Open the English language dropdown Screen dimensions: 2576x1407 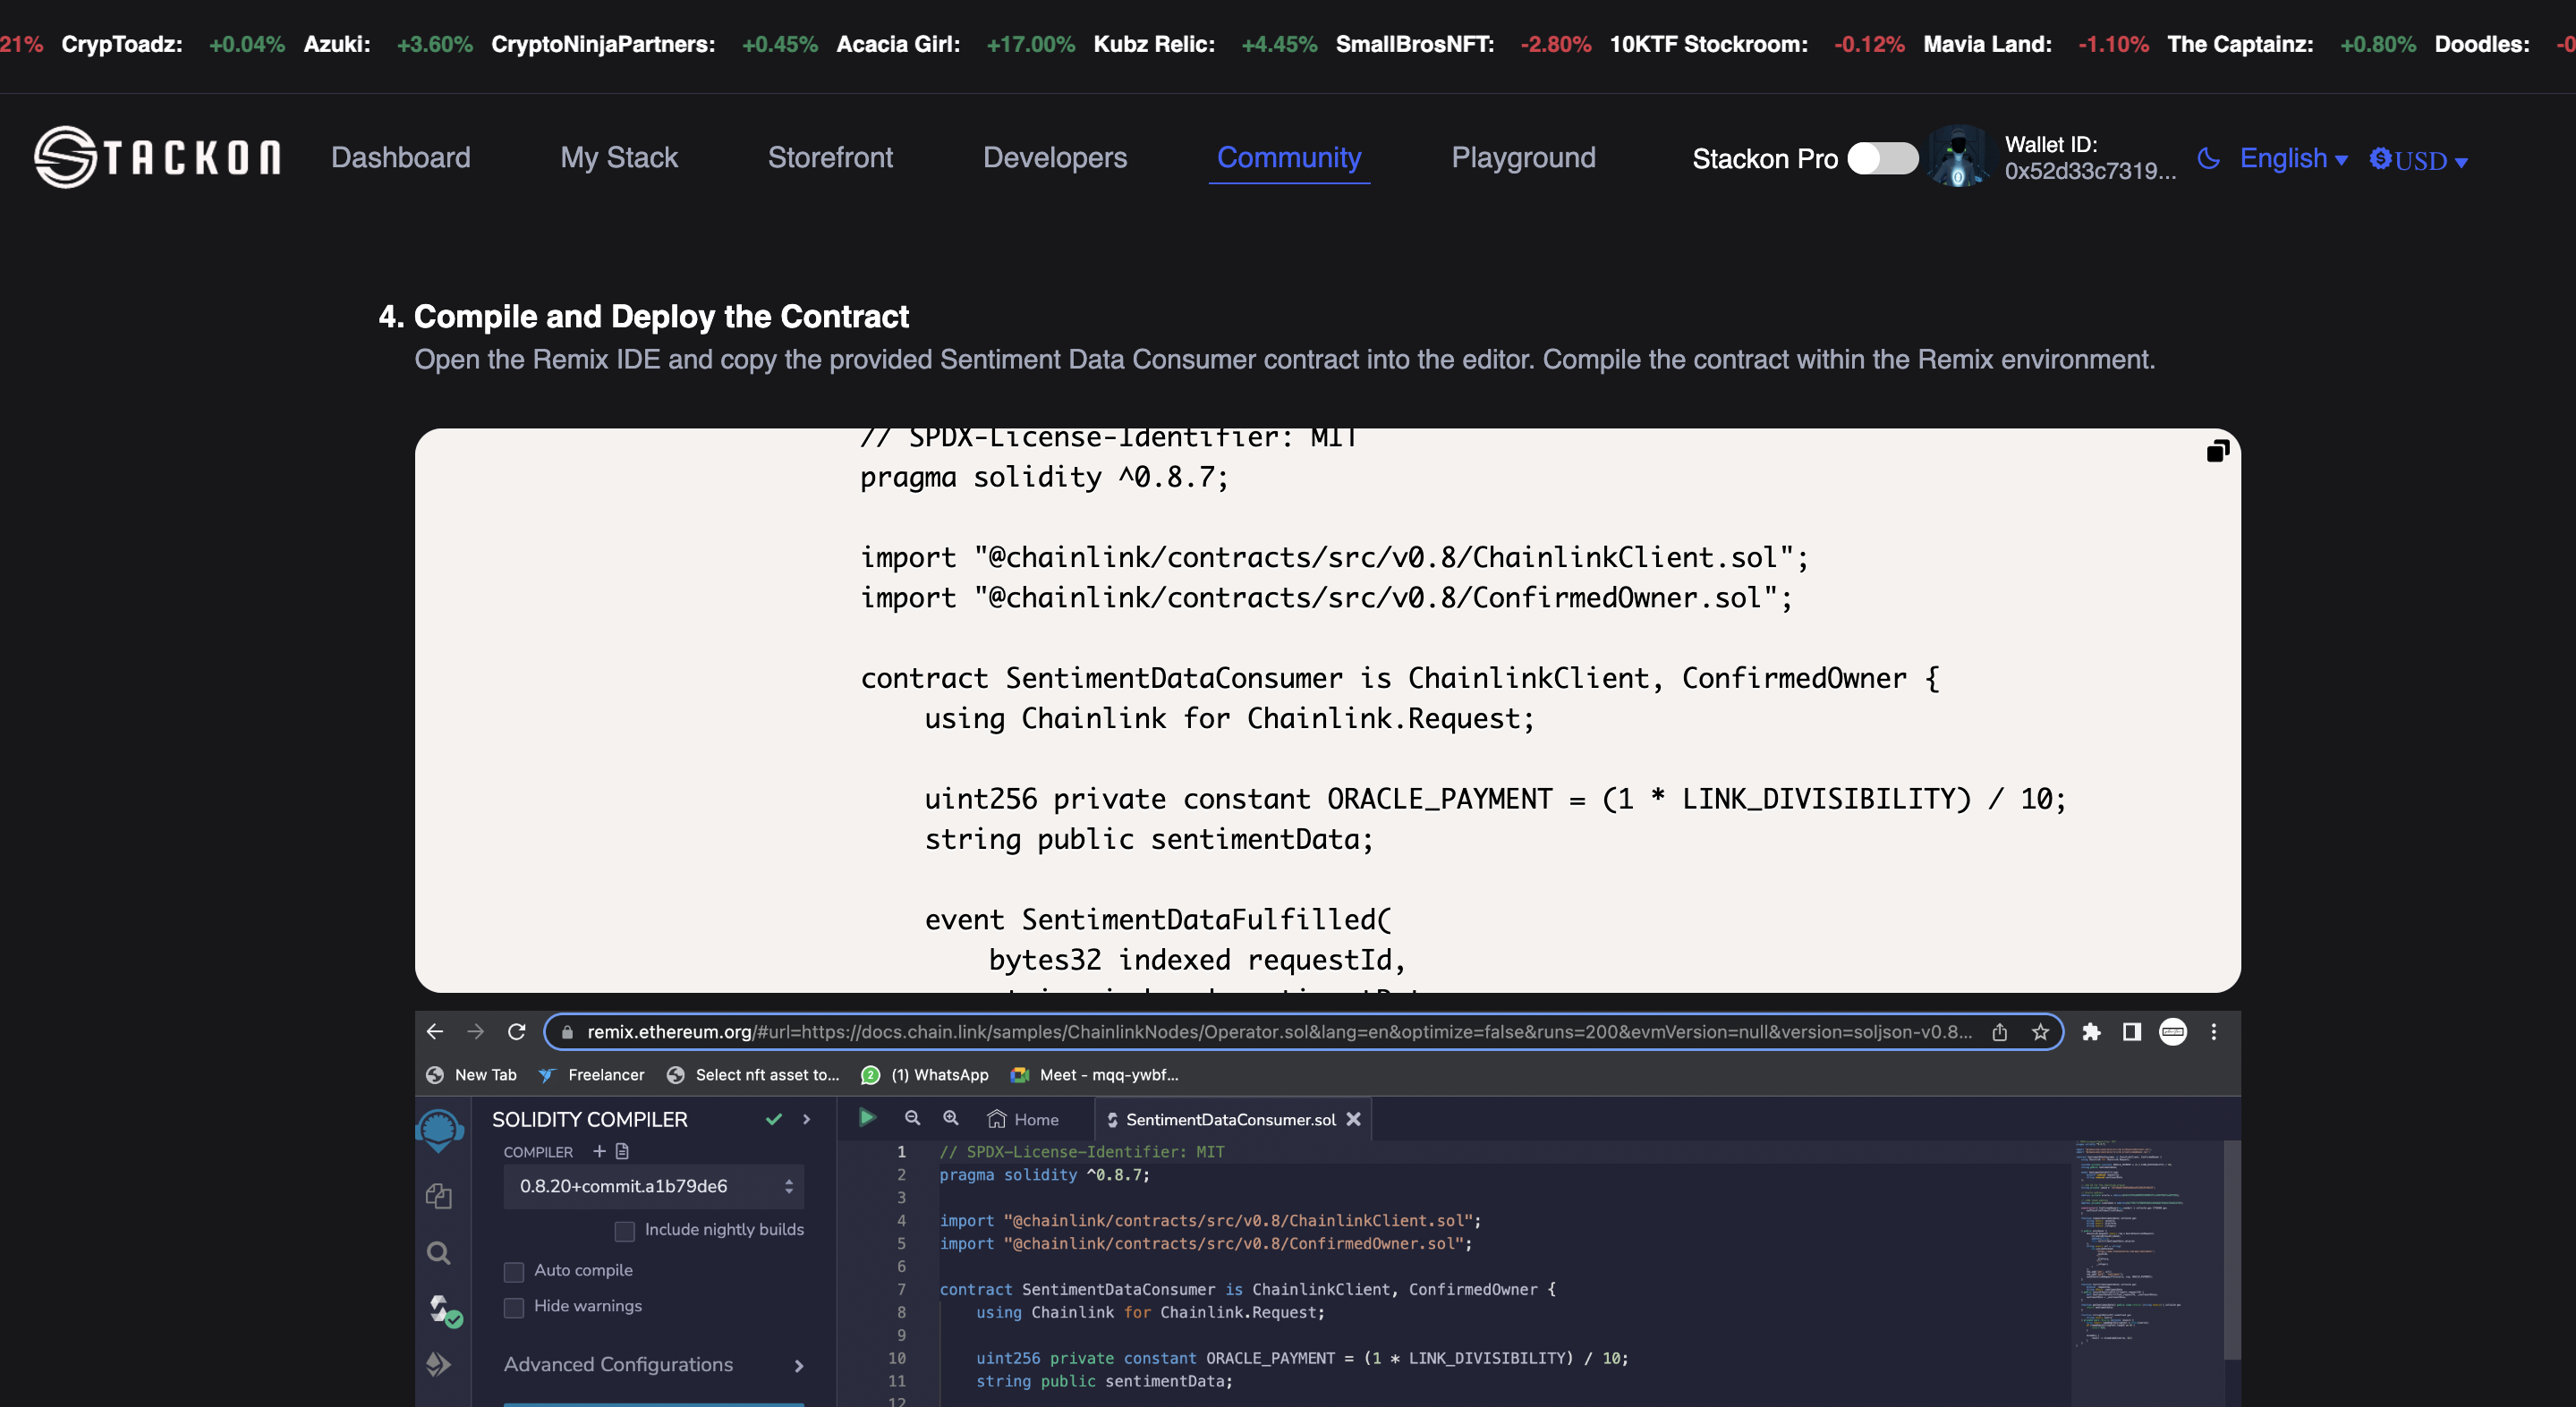point(2292,158)
